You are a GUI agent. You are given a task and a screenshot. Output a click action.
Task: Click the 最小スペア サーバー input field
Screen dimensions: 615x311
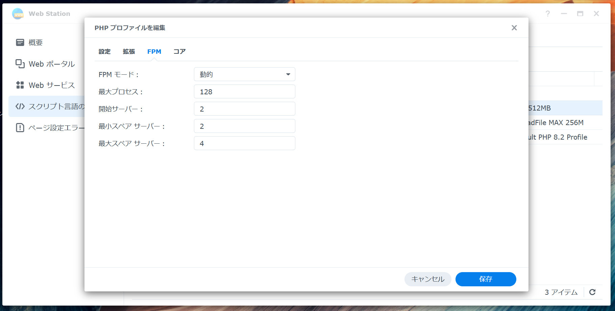(x=244, y=126)
